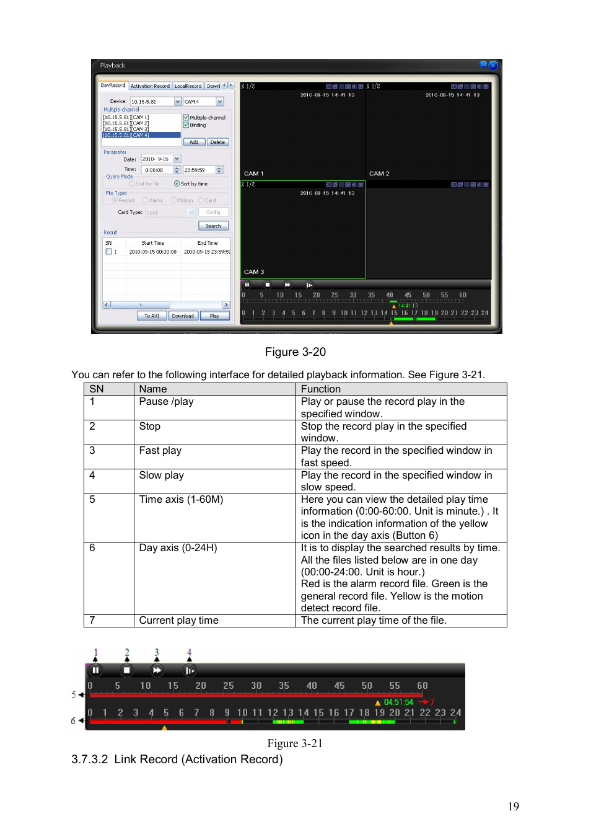The image size is (591, 837).
Task: Click Fast play in Figure 3-21 bar
Action: click(x=157, y=670)
